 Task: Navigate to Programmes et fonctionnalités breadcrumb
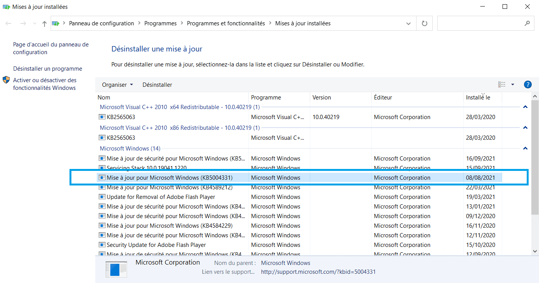226,23
